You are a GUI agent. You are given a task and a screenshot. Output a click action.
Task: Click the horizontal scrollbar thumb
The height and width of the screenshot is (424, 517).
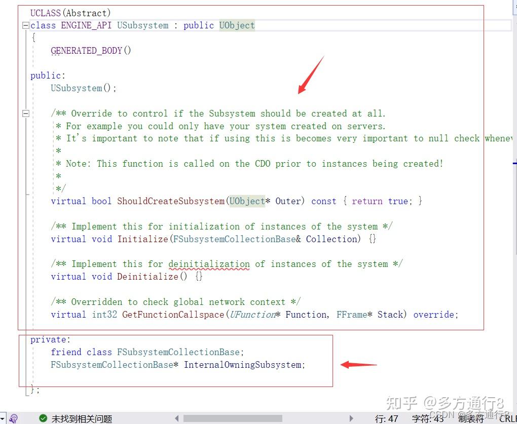click(233, 418)
